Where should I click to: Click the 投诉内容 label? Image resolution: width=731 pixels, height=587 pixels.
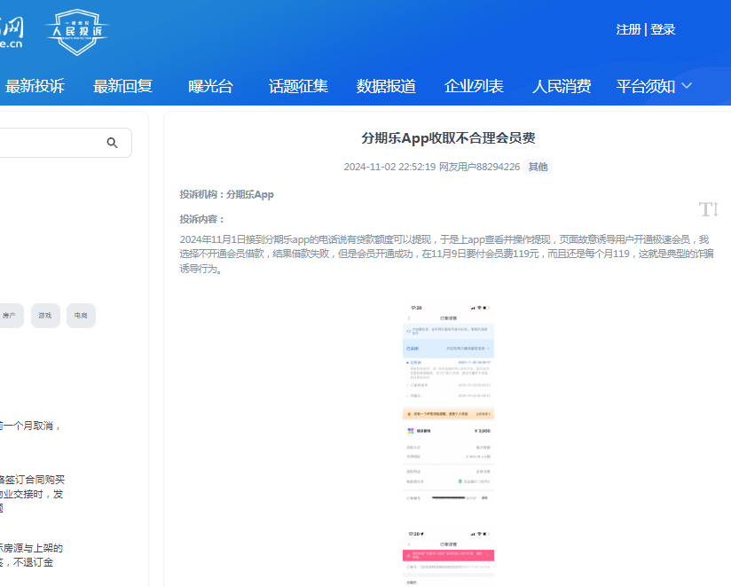[x=202, y=219]
